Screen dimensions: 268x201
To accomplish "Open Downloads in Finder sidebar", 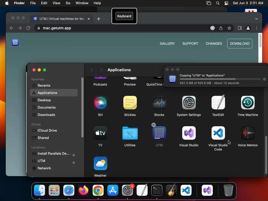I will click(54, 115).
